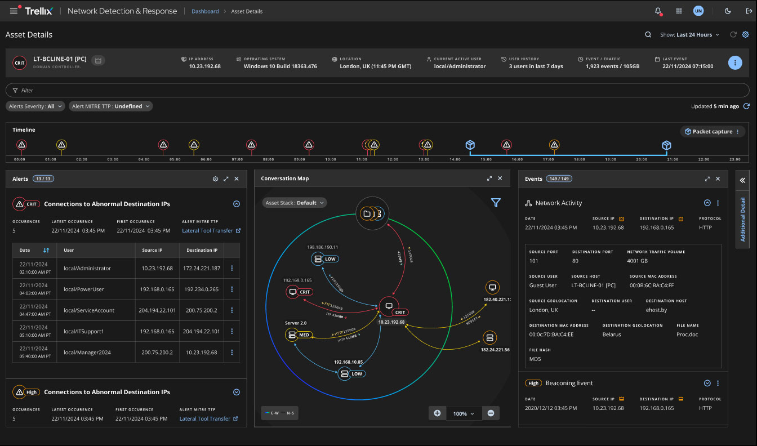Click the Packet capture button
Screen dimensions: 757x446
tap(712, 131)
